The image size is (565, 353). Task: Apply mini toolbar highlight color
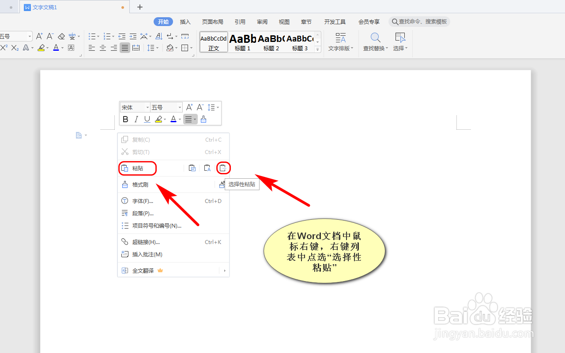tap(159, 119)
